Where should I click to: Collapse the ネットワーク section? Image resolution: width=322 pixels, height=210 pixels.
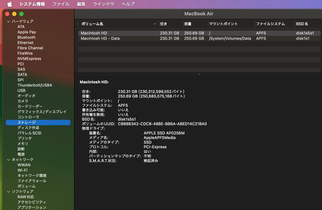click(x=8, y=160)
